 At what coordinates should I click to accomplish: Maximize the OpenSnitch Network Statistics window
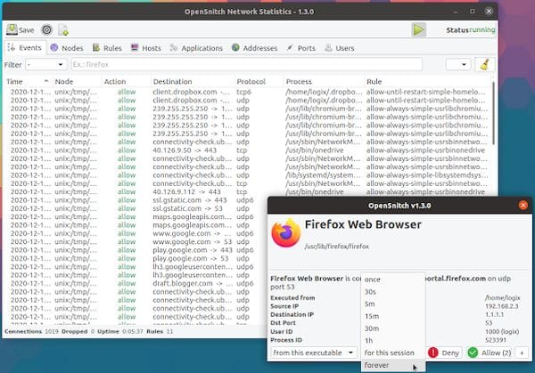click(473, 12)
